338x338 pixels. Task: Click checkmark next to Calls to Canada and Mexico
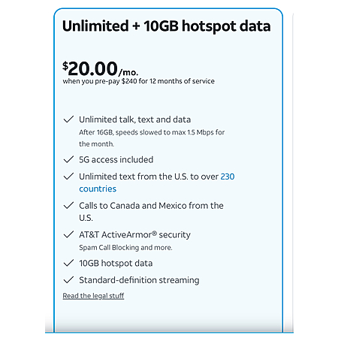(x=68, y=205)
